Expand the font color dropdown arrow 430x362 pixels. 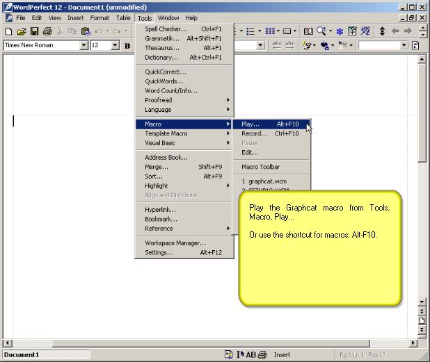coord(333,45)
